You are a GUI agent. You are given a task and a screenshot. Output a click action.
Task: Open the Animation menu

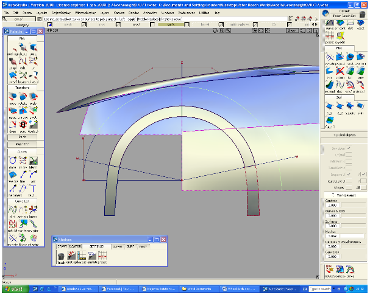[150, 13]
